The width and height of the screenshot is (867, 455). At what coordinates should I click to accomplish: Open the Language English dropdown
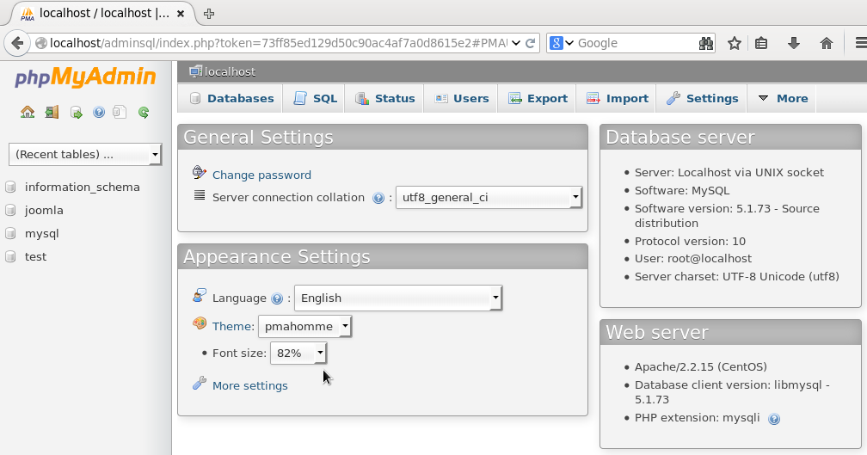398,298
